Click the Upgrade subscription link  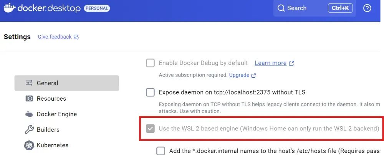tap(239, 75)
